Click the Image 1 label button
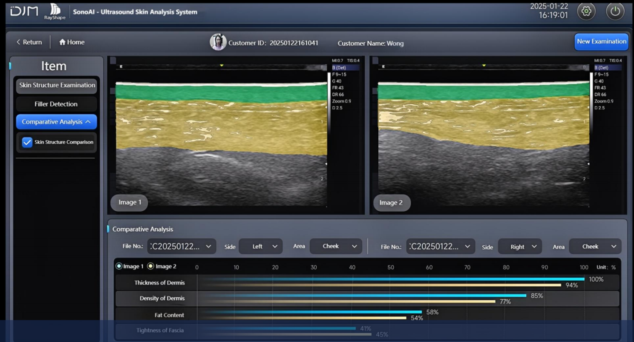634x342 pixels. click(129, 202)
